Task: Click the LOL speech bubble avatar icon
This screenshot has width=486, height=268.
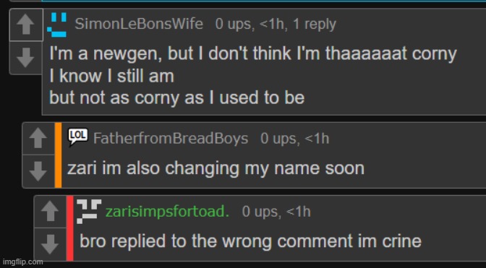Action: coord(78,137)
